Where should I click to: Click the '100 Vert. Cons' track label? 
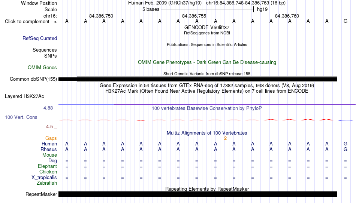21,117
